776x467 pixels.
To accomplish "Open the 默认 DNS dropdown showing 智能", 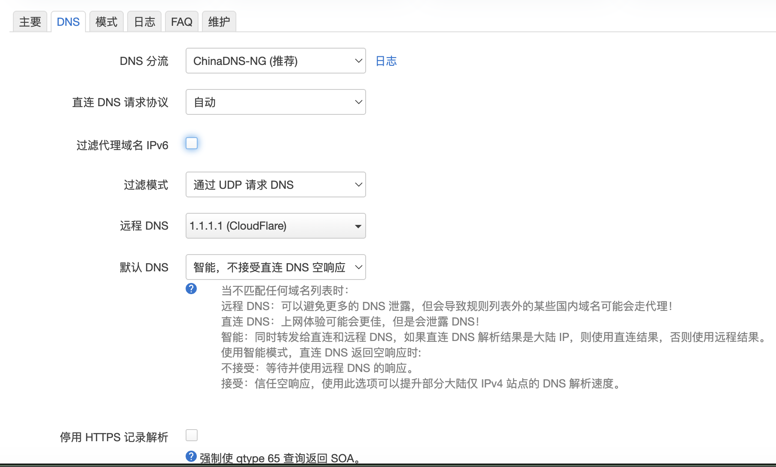I will coord(276,267).
